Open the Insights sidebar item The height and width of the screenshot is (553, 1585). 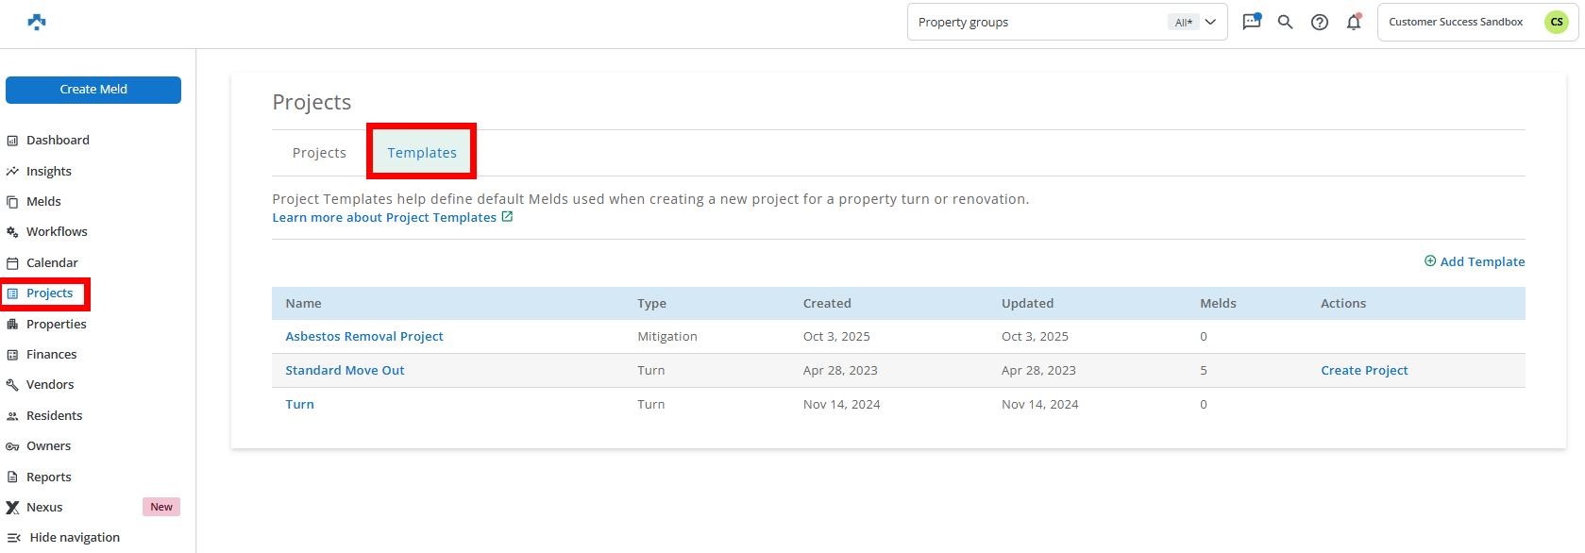pyautogui.click(x=49, y=172)
